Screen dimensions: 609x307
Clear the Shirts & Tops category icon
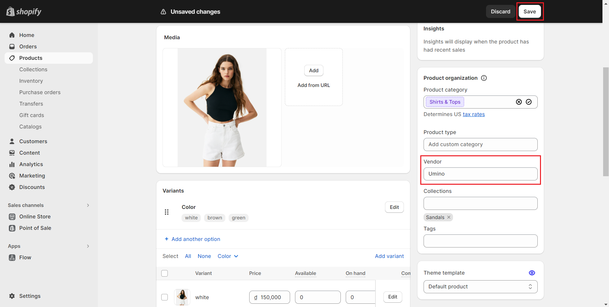point(519,102)
